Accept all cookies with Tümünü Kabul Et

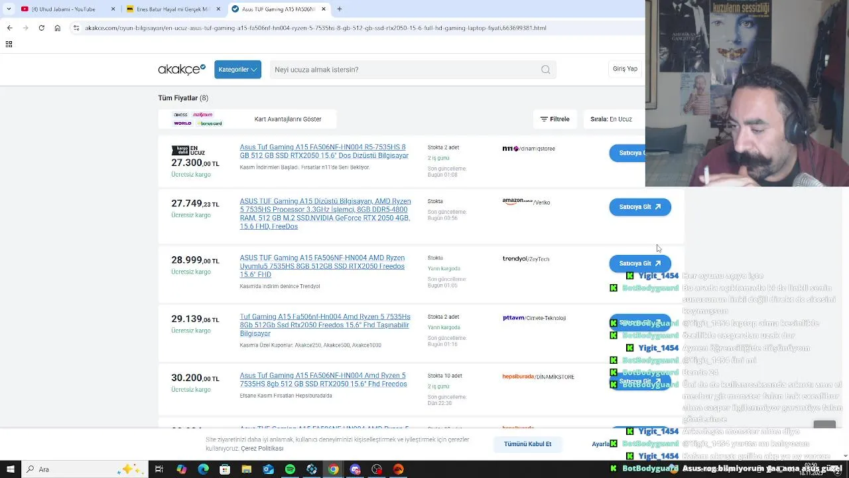pos(527,444)
